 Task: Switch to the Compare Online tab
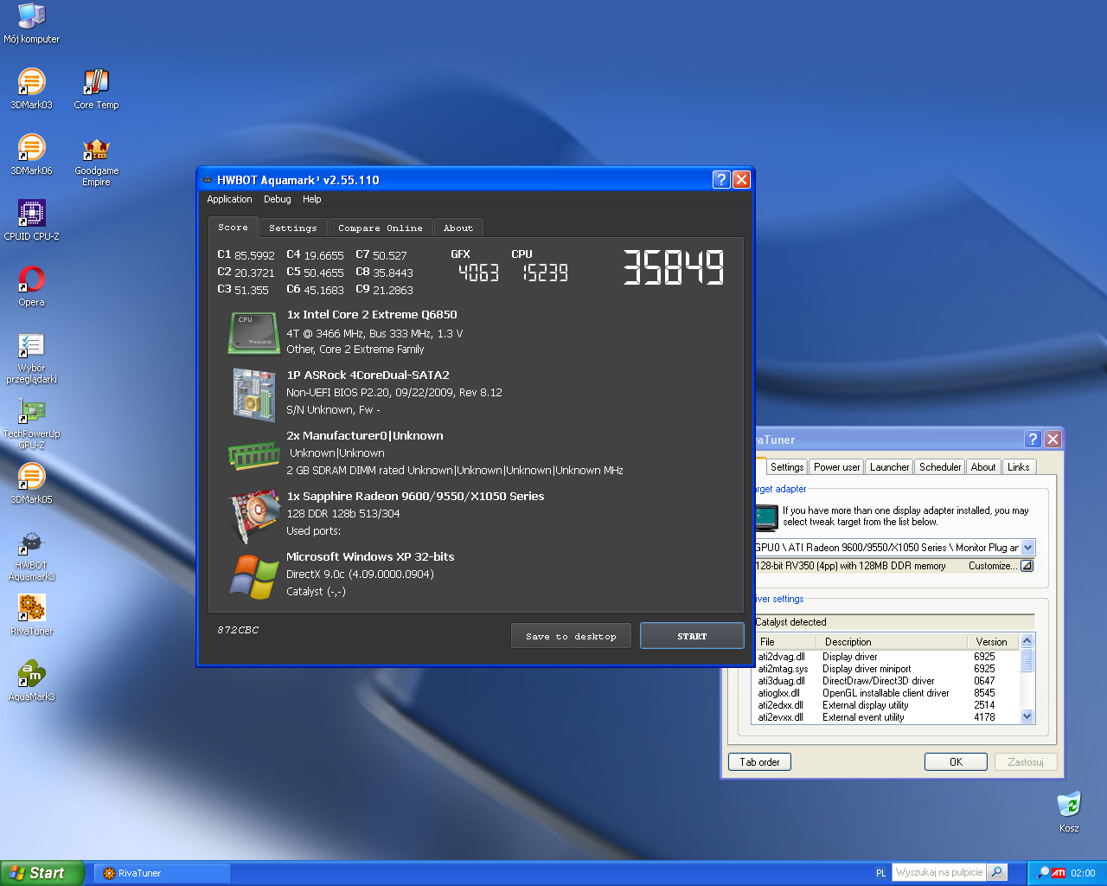pos(381,228)
